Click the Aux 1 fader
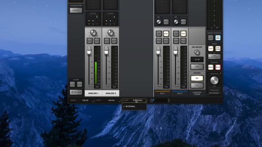 [x=158, y=51]
